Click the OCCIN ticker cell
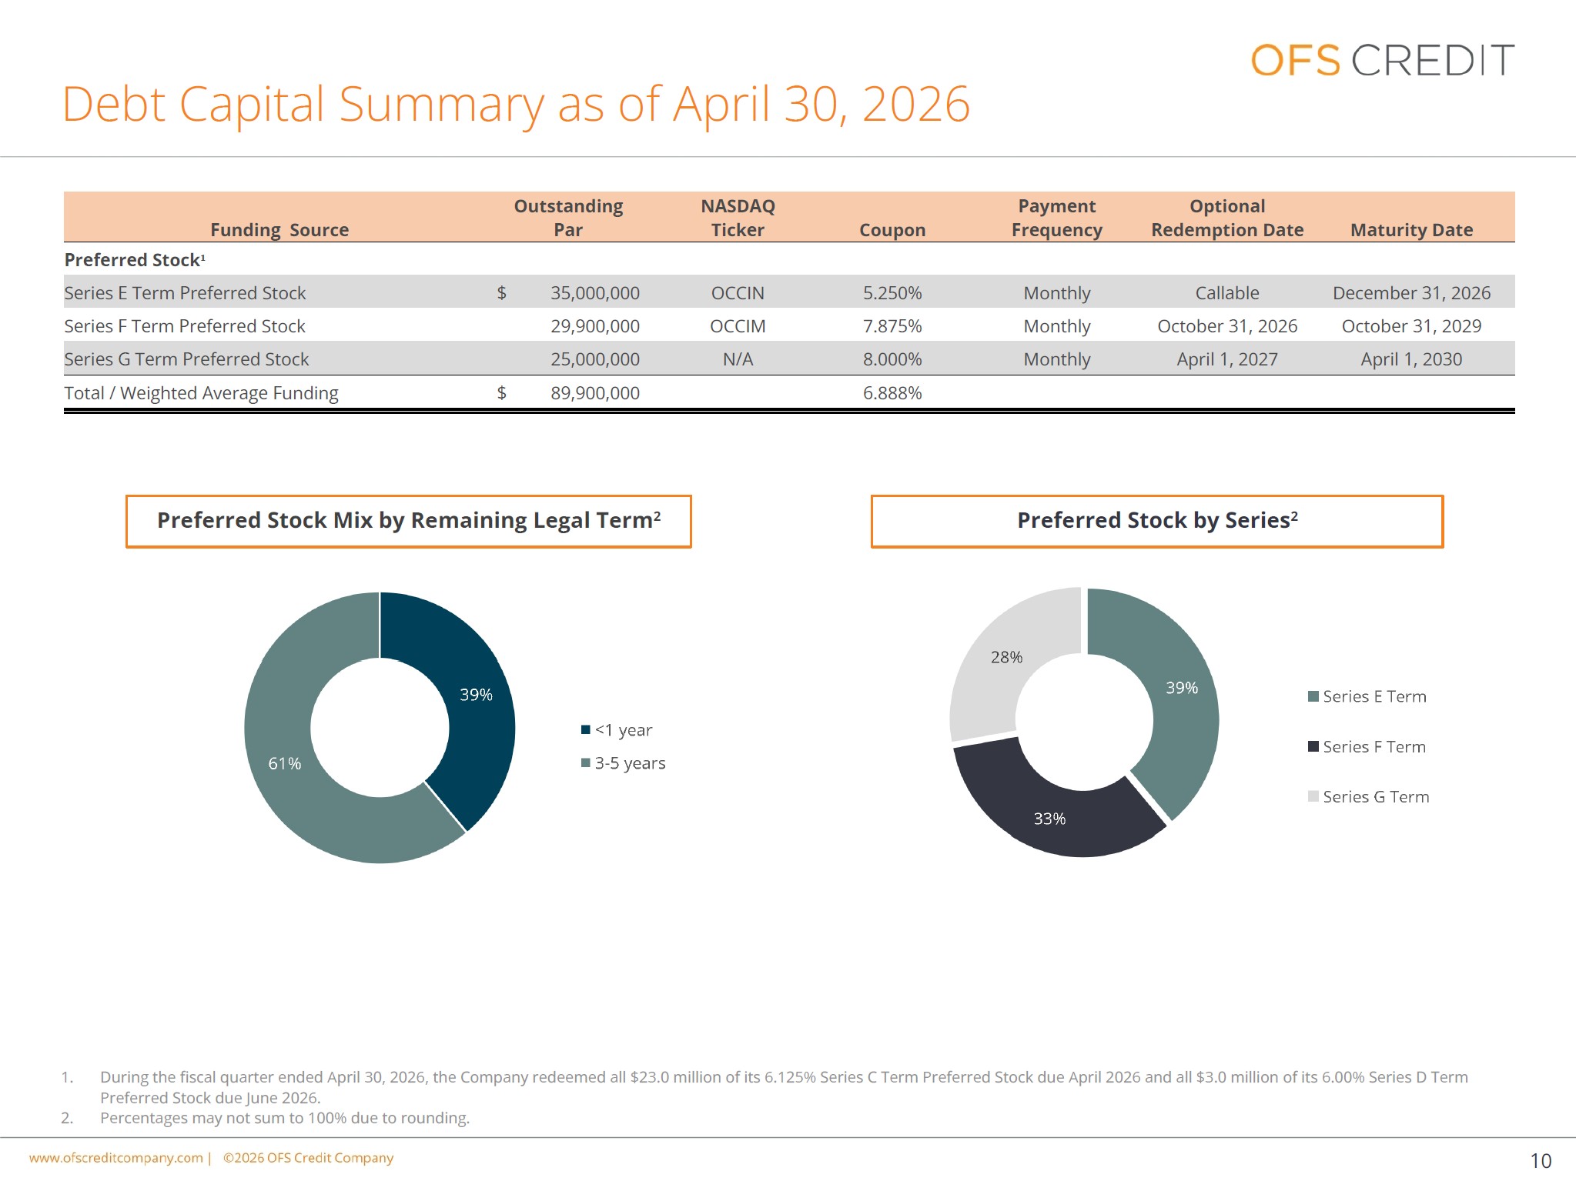The image size is (1576, 1181). (738, 293)
